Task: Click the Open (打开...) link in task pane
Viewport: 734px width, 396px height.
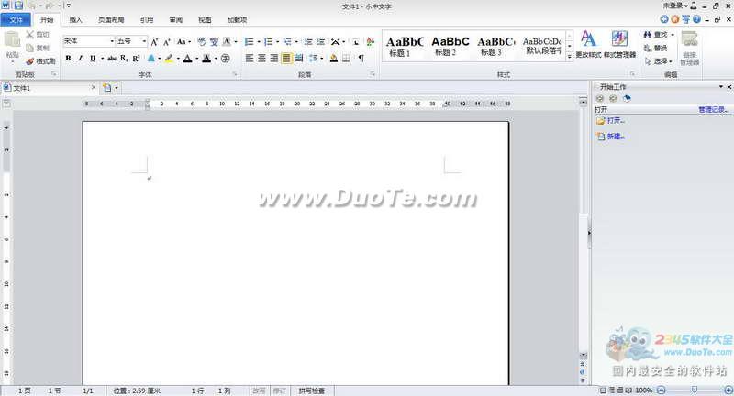Action: coord(615,120)
